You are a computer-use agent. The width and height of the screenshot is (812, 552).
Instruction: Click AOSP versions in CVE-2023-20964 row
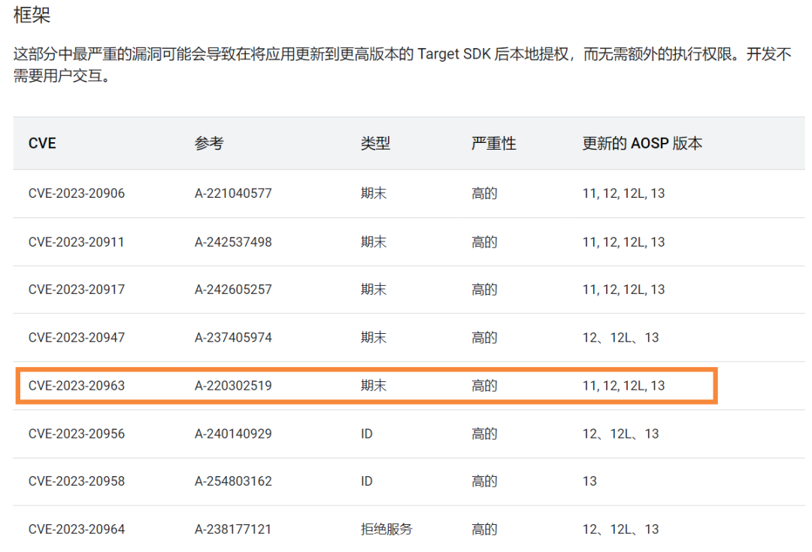coord(620,529)
